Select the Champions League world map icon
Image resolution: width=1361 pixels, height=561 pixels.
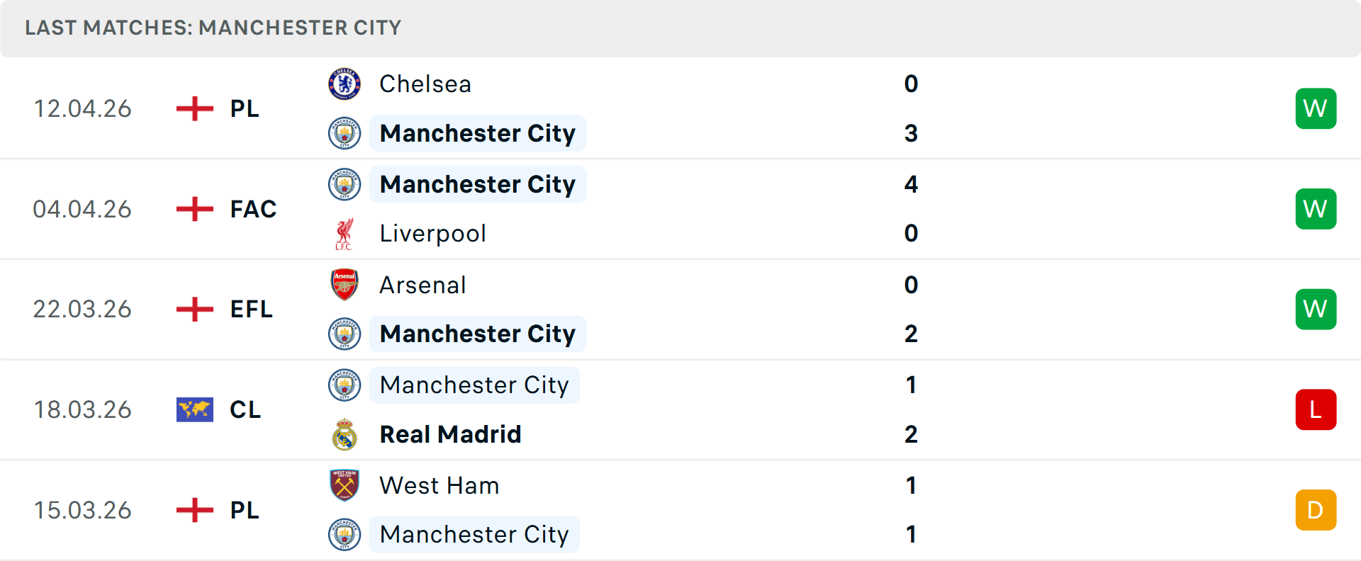196,409
